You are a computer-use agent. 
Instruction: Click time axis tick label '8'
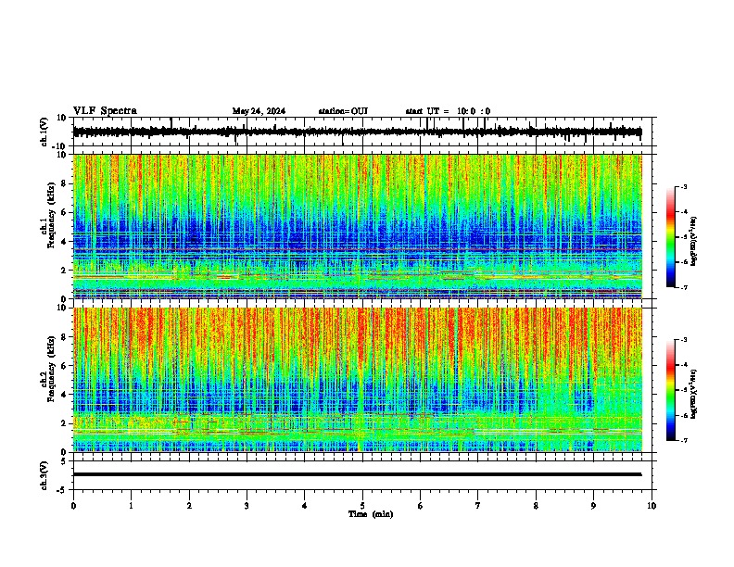coord(536,506)
